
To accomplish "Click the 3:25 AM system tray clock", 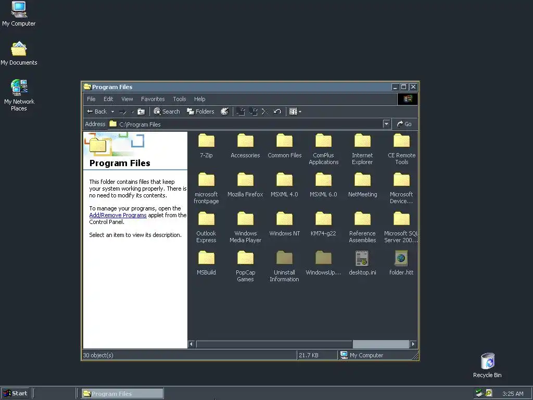I will tap(513, 394).
